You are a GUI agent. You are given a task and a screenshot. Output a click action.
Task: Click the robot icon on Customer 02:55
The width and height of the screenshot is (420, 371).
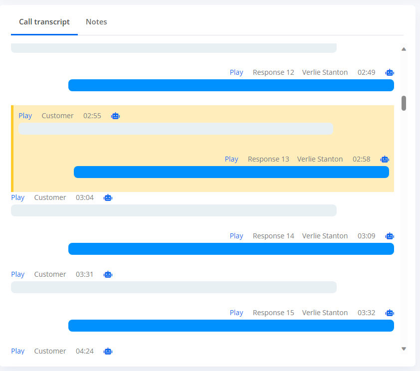click(115, 116)
